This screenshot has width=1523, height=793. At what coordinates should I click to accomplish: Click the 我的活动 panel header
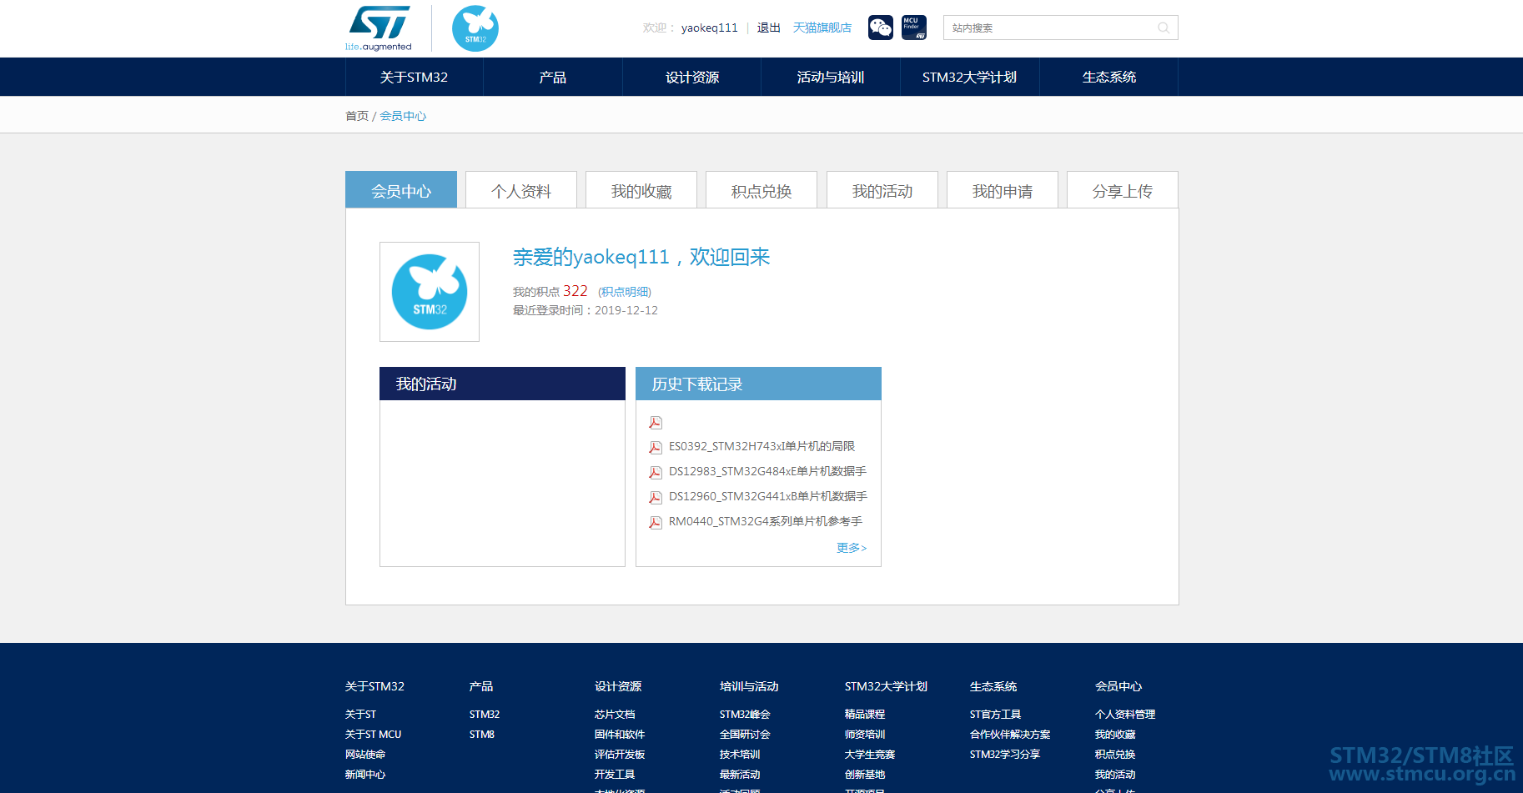point(502,384)
